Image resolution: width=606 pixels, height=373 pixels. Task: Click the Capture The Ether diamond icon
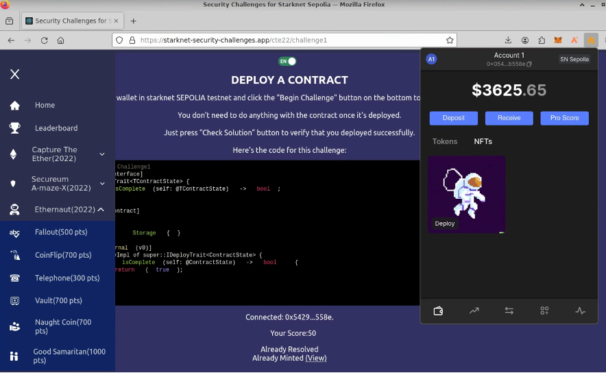click(14, 154)
